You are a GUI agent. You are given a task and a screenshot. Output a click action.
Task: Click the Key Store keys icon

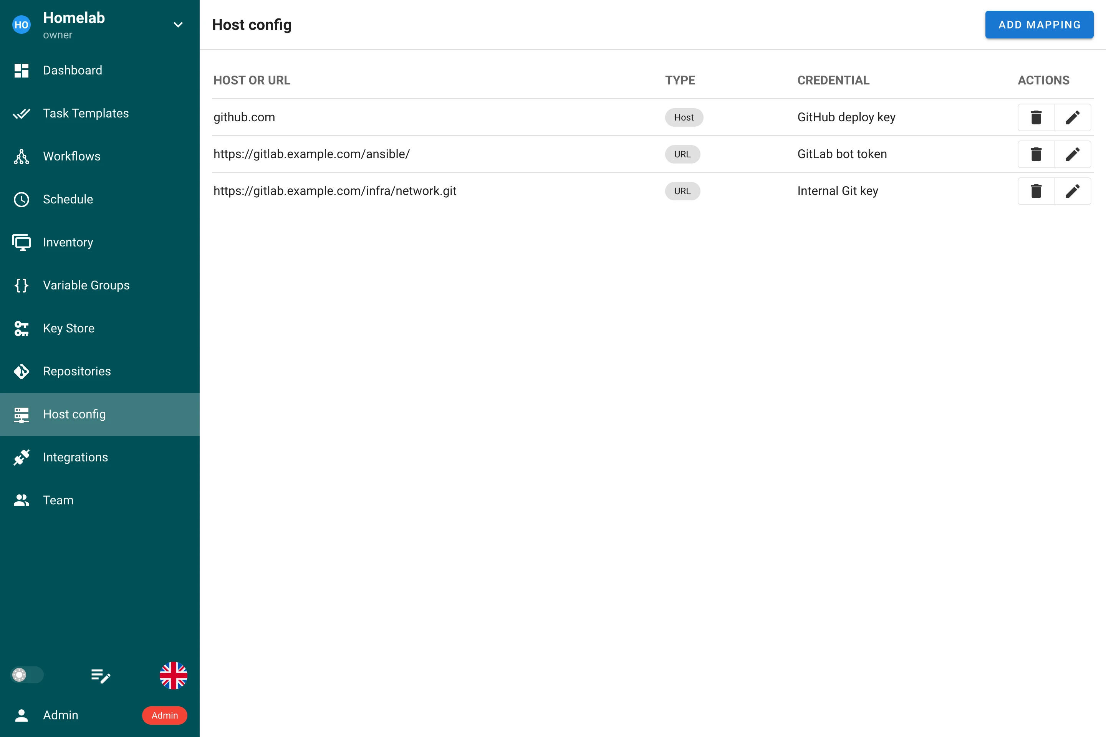click(22, 329)
